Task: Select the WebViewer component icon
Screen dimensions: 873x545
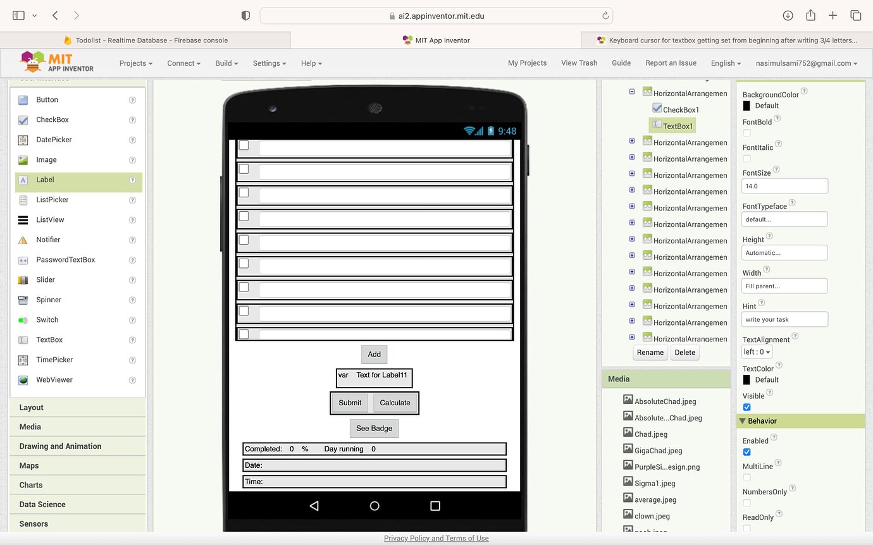Action: pos(23,380)
